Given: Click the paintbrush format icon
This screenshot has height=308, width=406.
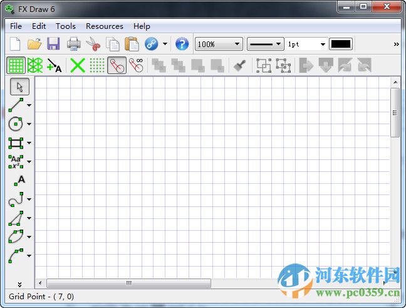Looking at the screenshot, I should 240,65.
